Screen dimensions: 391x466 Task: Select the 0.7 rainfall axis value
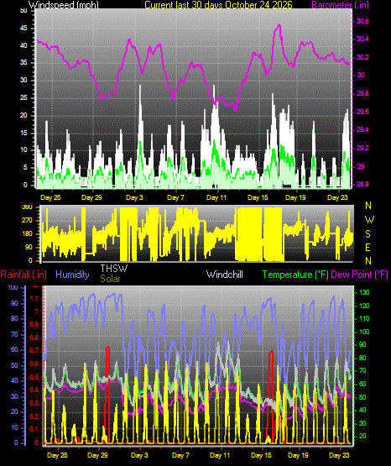pyautogui.click(x=34, y=351)
